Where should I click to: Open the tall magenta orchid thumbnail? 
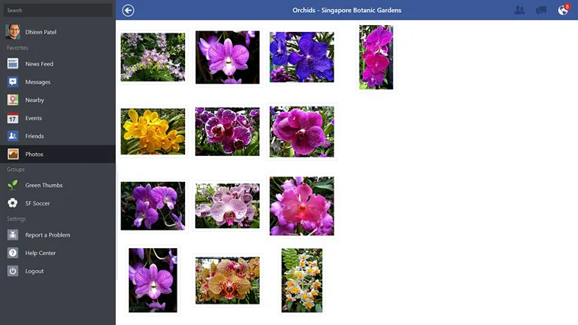[x=376, y=57]
